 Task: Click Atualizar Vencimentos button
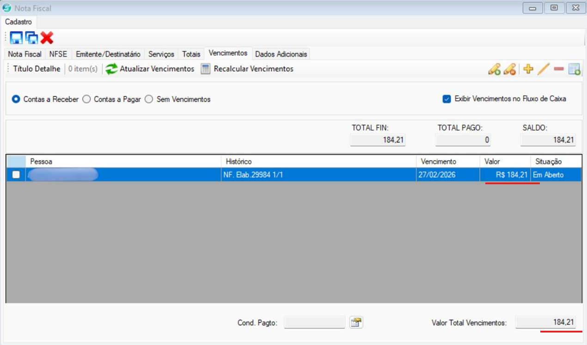pos(150,69)
